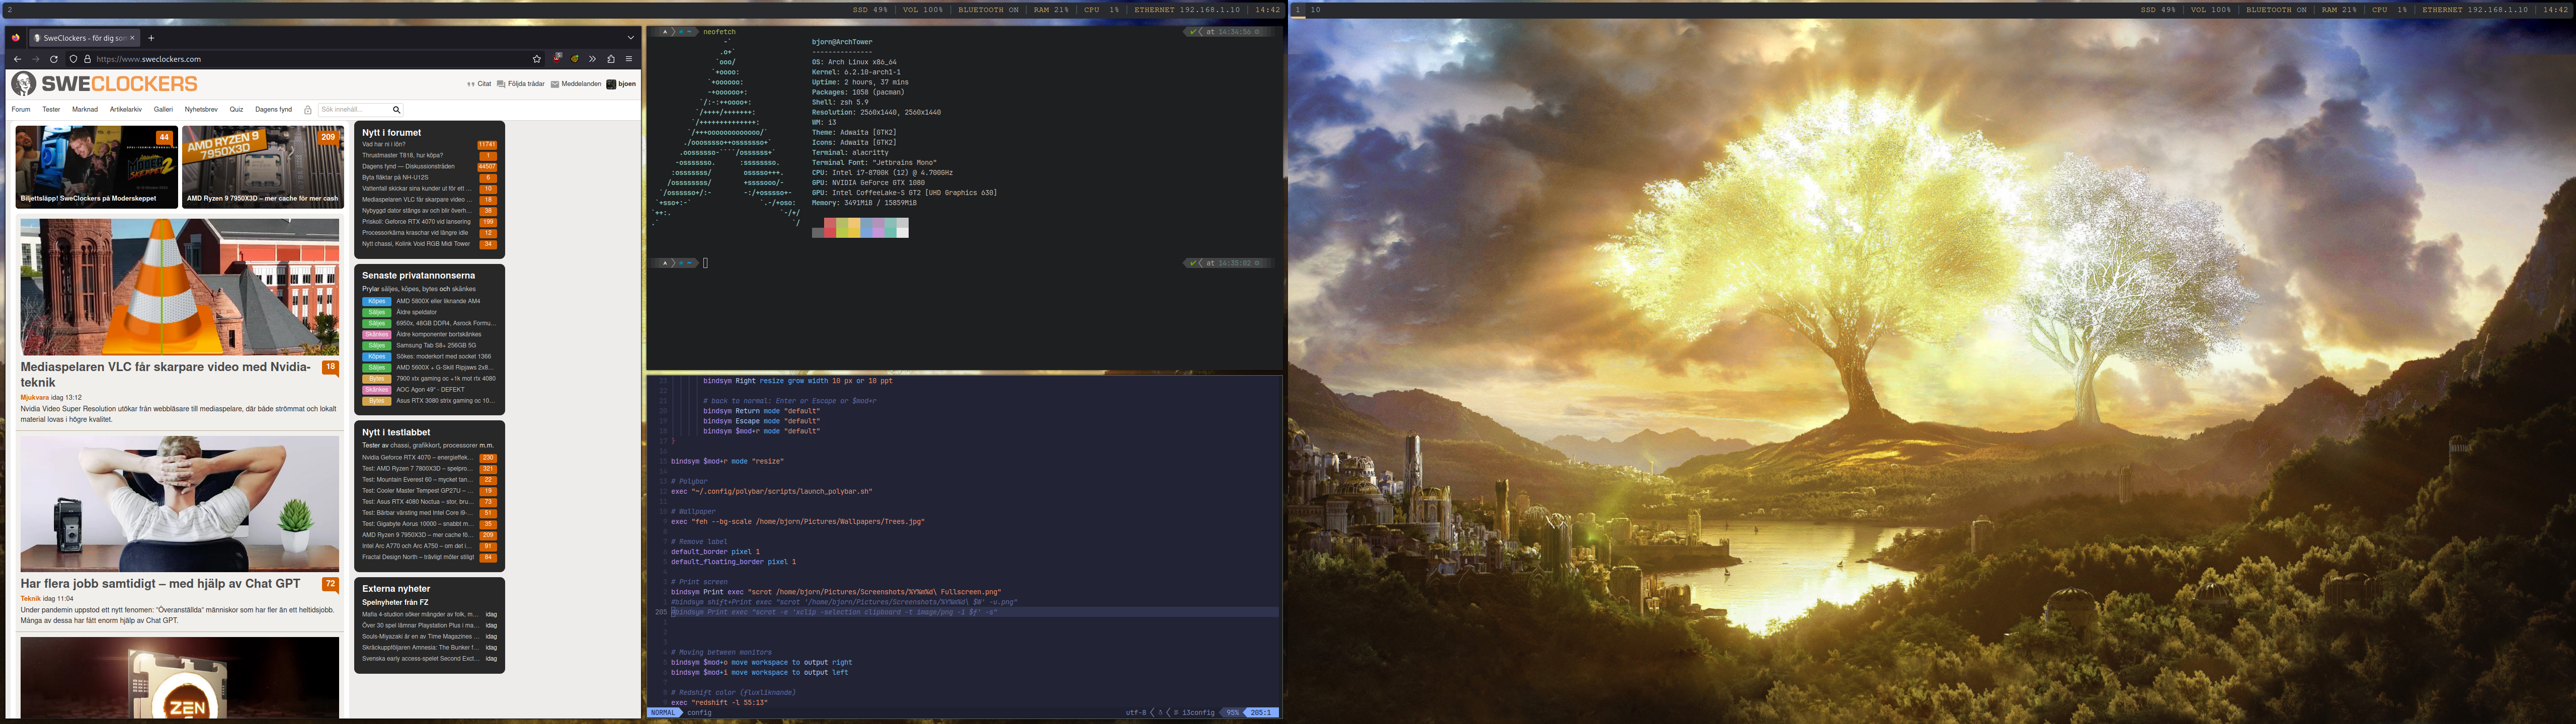Open 'Test: Asus RTX 4080 Noctua' entry
Screen dimensions: 2576x724
click(417, 502)
